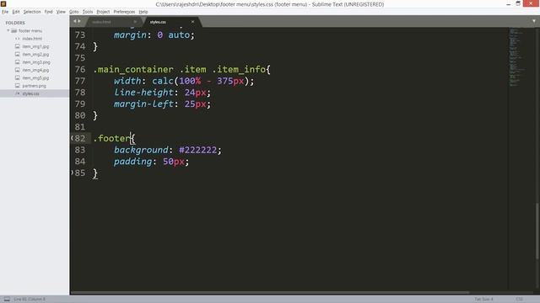Click the FOLDERS sidebar header

(15, 23)
